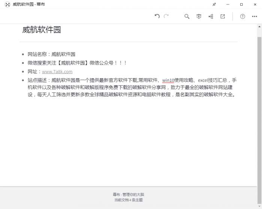Switch to mind map view
The image size is (262, 209).
[211, 17]
